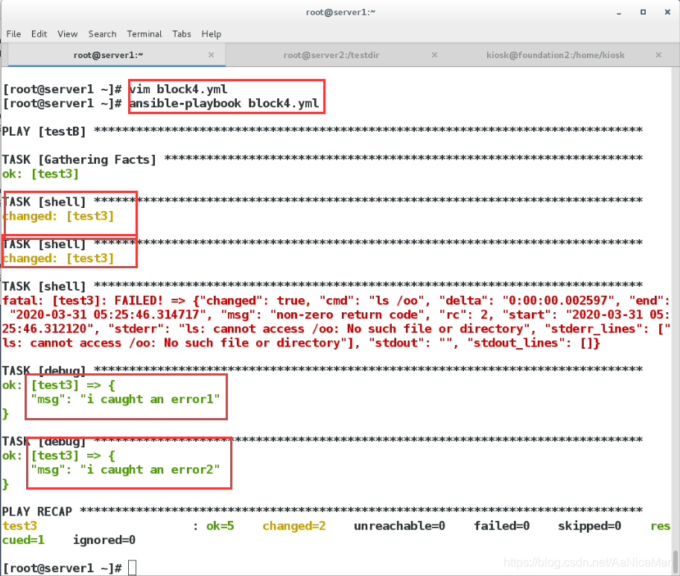Click the 'vim block4.yml' command text

pyautogui.click(x=178, y=89)
